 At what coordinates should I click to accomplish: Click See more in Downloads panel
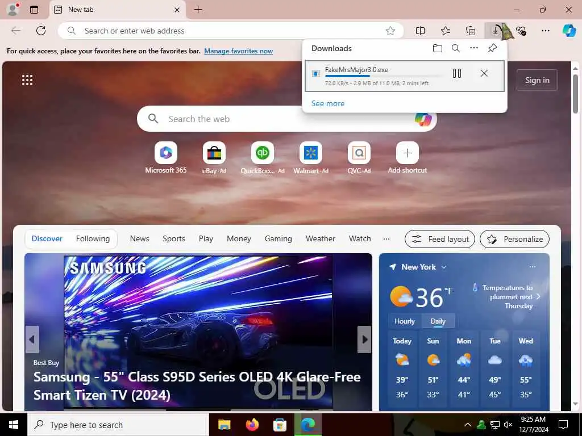[328, 103]
